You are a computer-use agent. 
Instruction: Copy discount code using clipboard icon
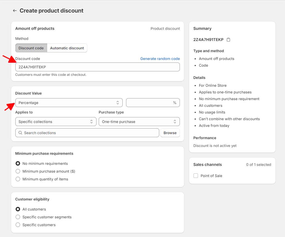(x=228, y=40)
